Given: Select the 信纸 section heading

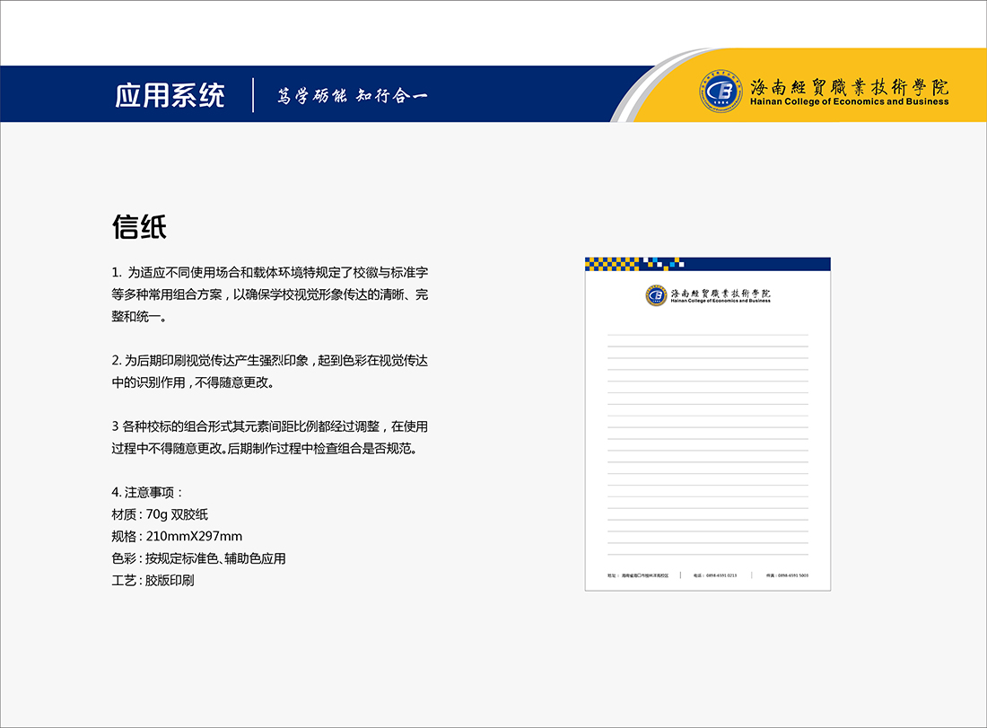Looking at the screenshot, I should coord(139,227).
